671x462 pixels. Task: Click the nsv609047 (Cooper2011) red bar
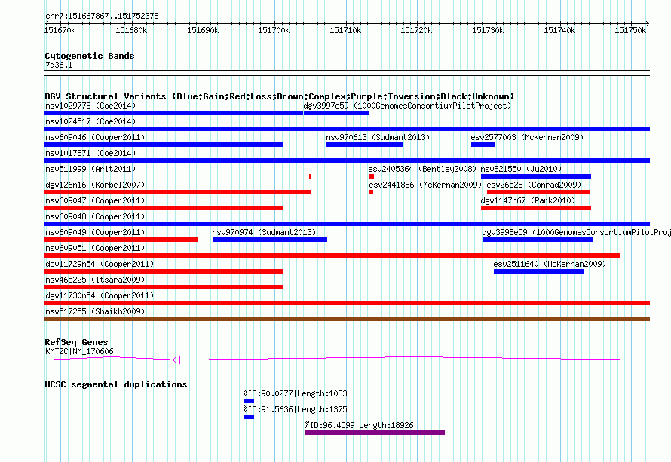pos(164,208)
